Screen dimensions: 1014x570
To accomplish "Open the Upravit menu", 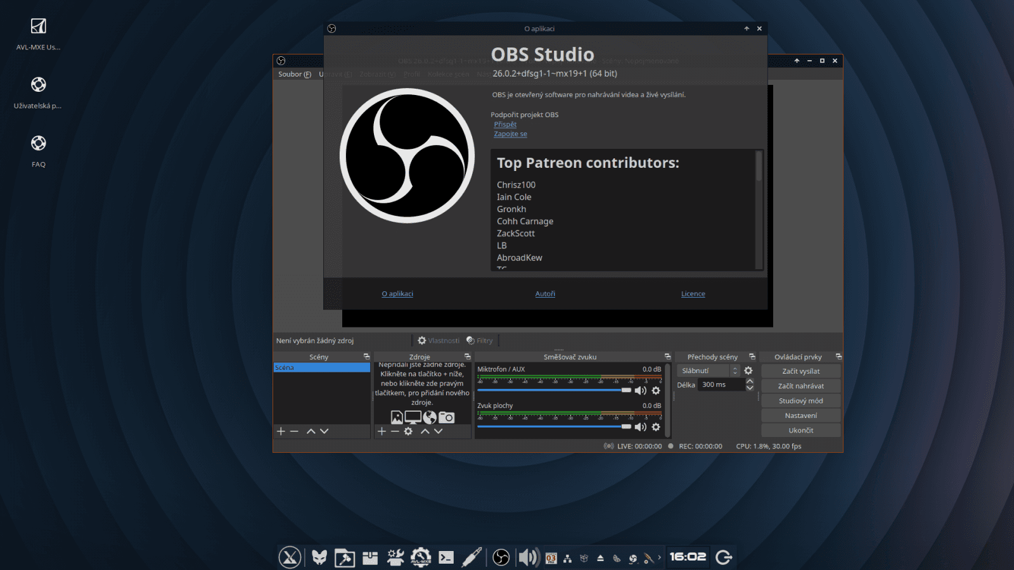I will pos(335,74).
